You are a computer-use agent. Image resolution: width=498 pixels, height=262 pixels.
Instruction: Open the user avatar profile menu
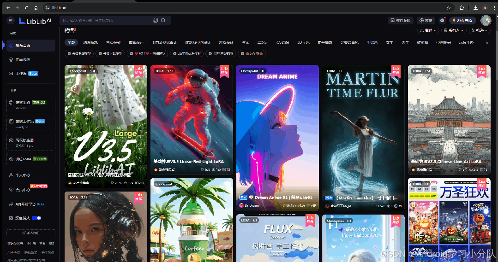(486, 20)
